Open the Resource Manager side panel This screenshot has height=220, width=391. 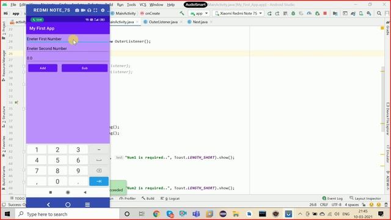click(4, 65)
